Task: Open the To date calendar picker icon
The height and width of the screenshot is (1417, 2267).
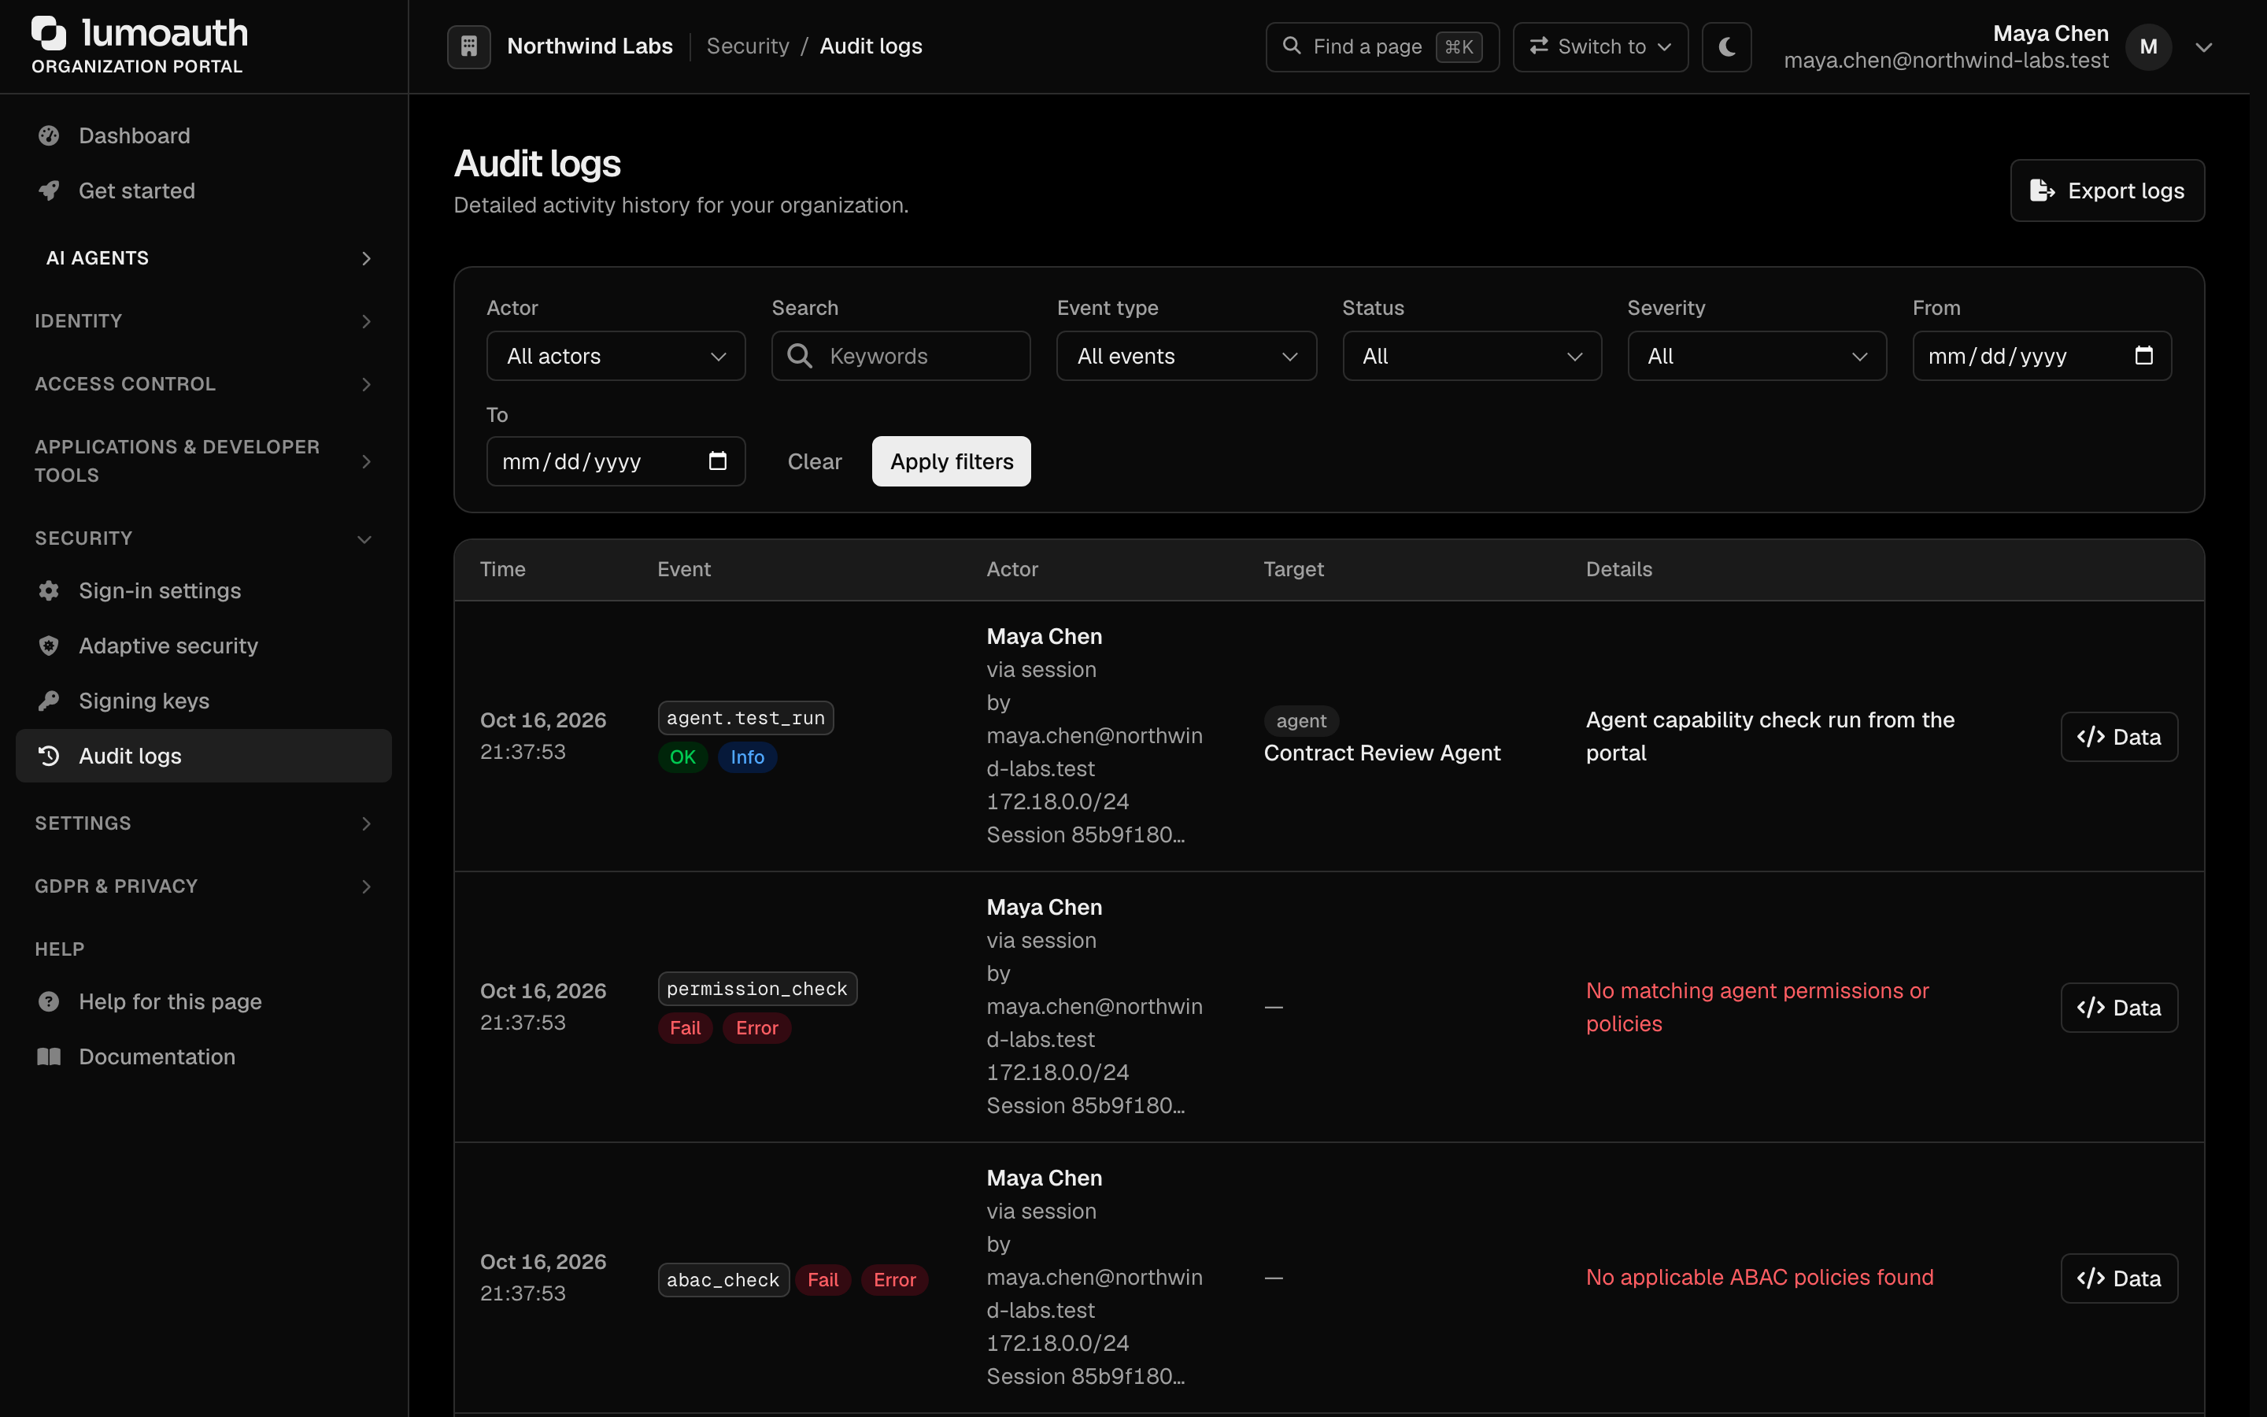Action: coord(718,461)
